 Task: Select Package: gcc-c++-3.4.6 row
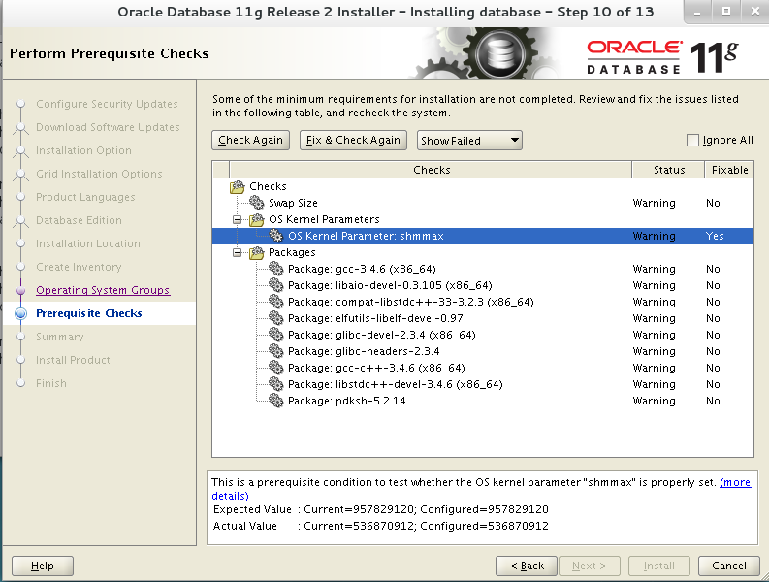[483, 368]
